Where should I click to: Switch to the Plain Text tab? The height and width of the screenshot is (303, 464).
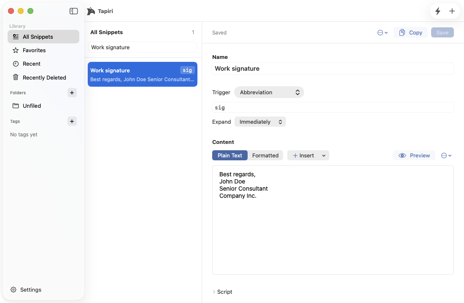(x=229, y=155)
